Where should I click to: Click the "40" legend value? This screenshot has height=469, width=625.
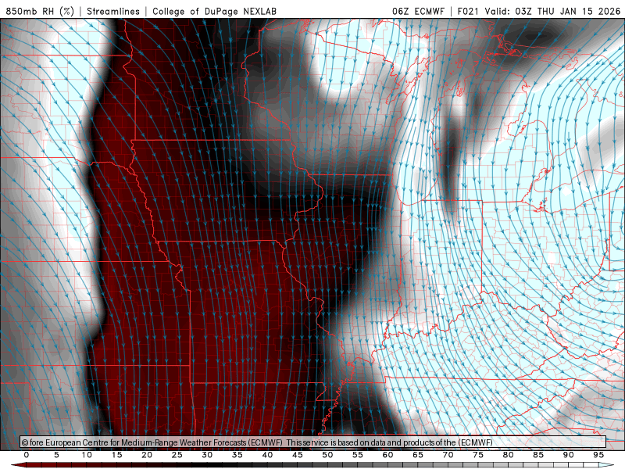tap(267, 455)
